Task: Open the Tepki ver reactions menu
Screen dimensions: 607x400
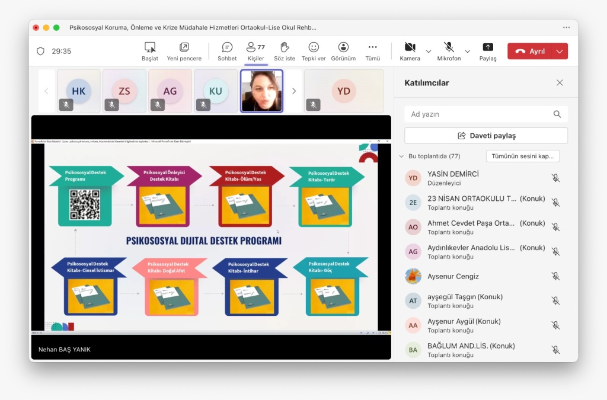Action: (x=314, y=47)
